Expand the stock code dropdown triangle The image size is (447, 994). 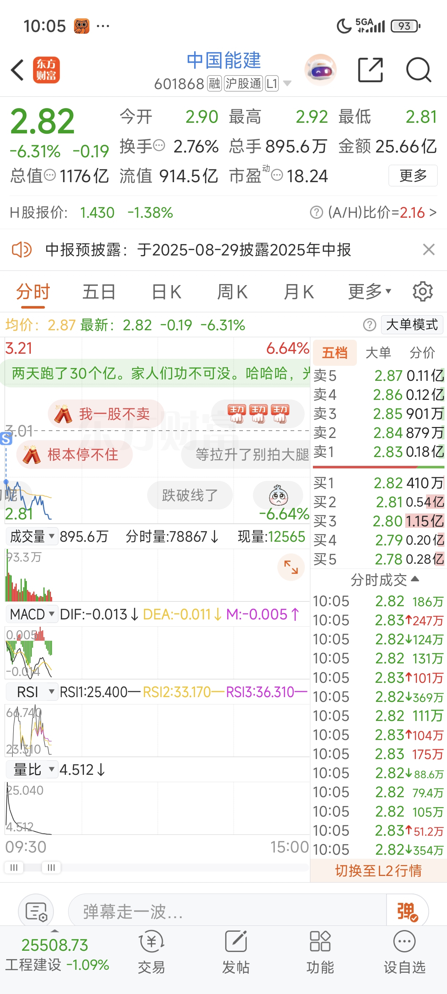point(287,83)
